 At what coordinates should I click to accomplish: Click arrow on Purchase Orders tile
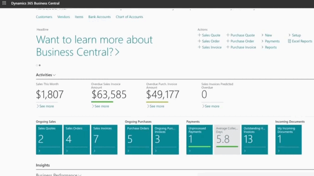[128, 151]
